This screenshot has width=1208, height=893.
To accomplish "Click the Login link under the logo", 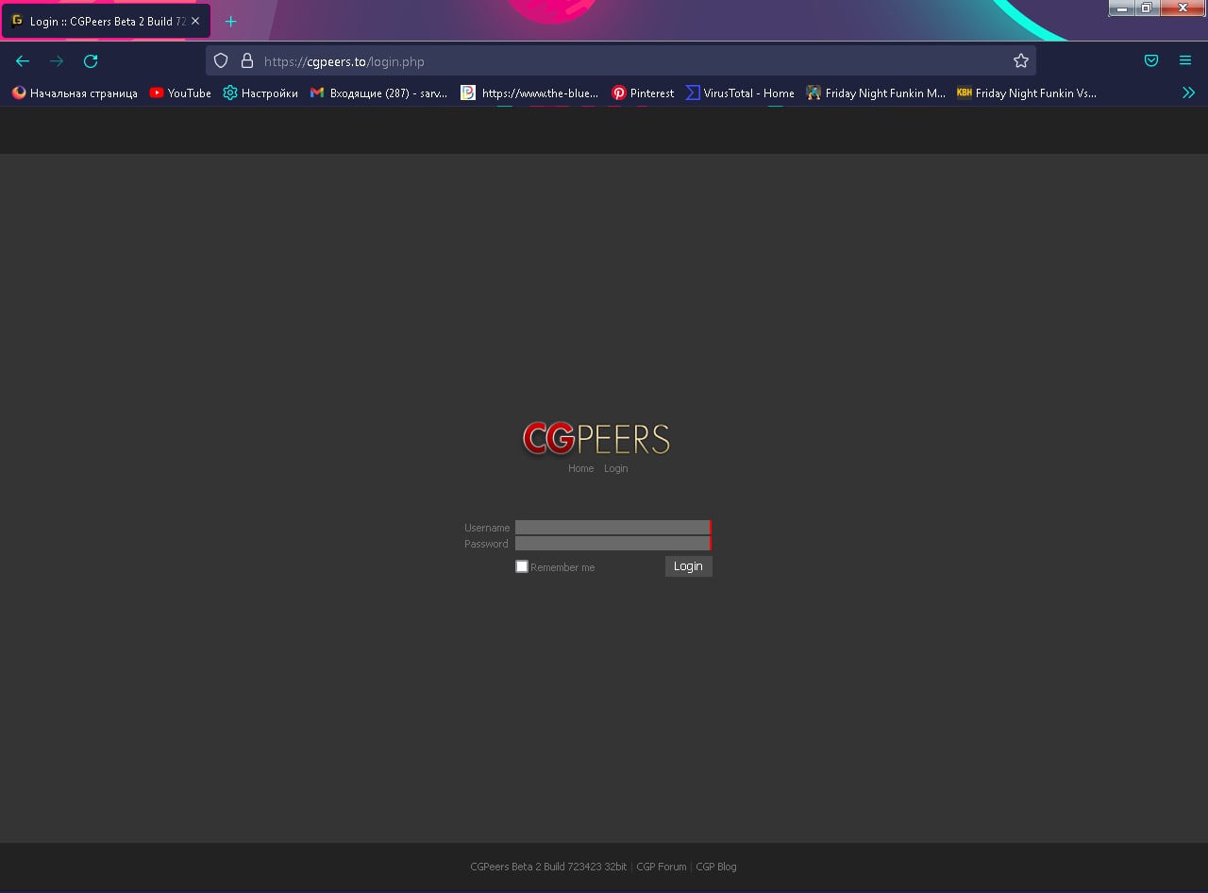I will tap(615, 468).
